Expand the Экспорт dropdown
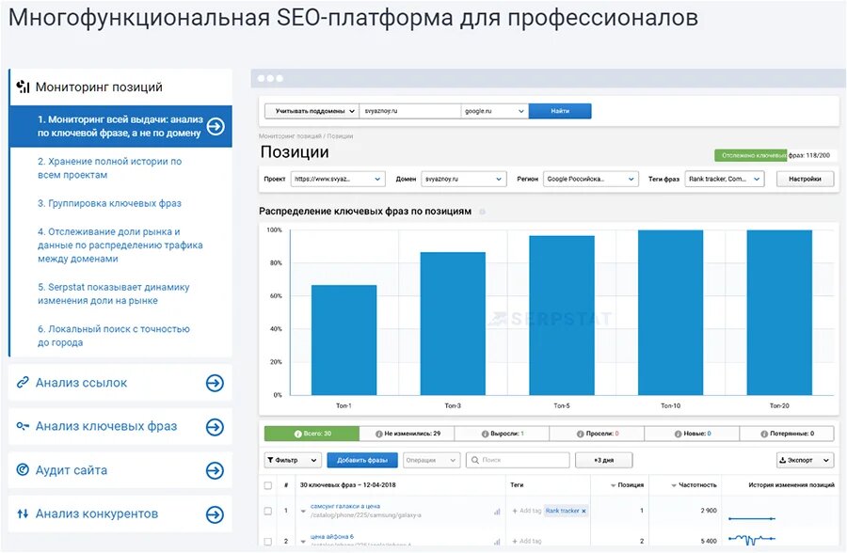This screenshot has width=847, height=553. point(805,460)
